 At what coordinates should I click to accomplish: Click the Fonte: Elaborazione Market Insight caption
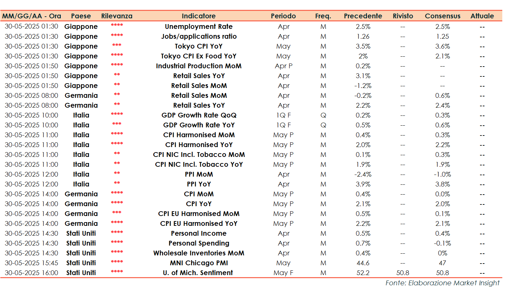tap(442, 283)
